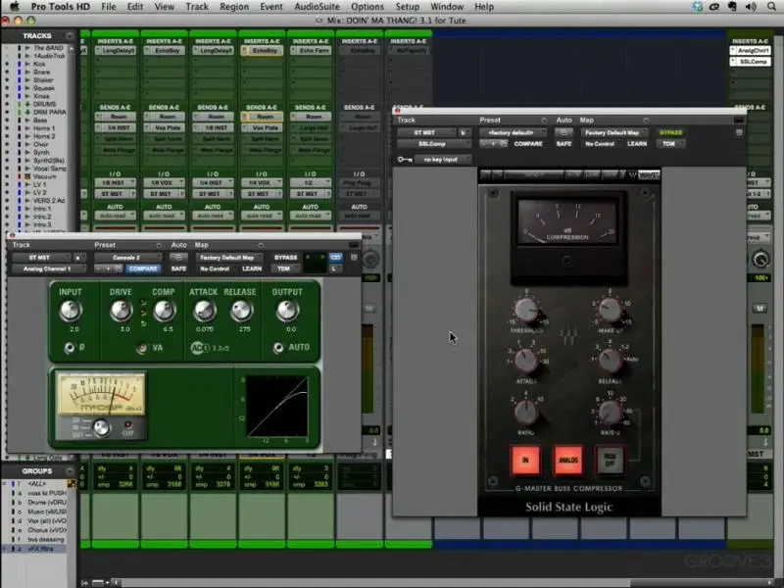
Task: Open the Setup menu
Action: 408,7
